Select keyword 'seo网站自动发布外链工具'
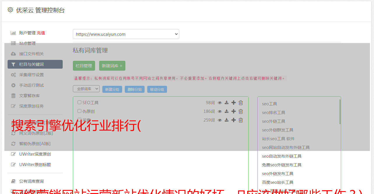The height and width of the screenshot is (194, 374). (286, 147)
